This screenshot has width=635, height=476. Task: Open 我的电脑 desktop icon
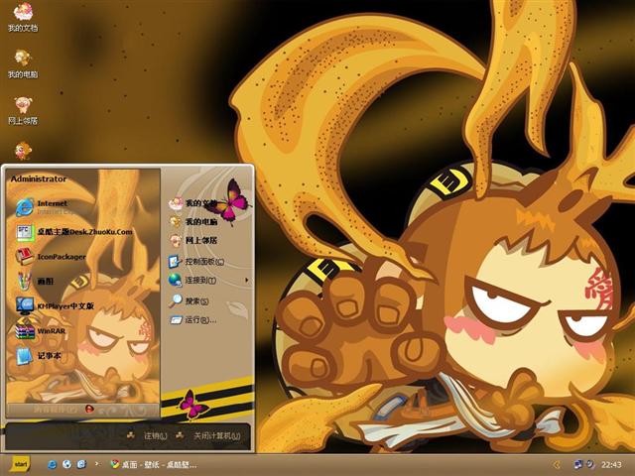click(x=23, y=63)
